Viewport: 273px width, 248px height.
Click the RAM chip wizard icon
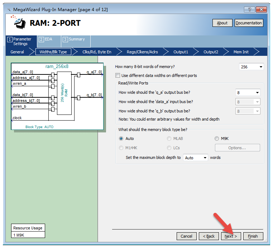click(19, 22)
